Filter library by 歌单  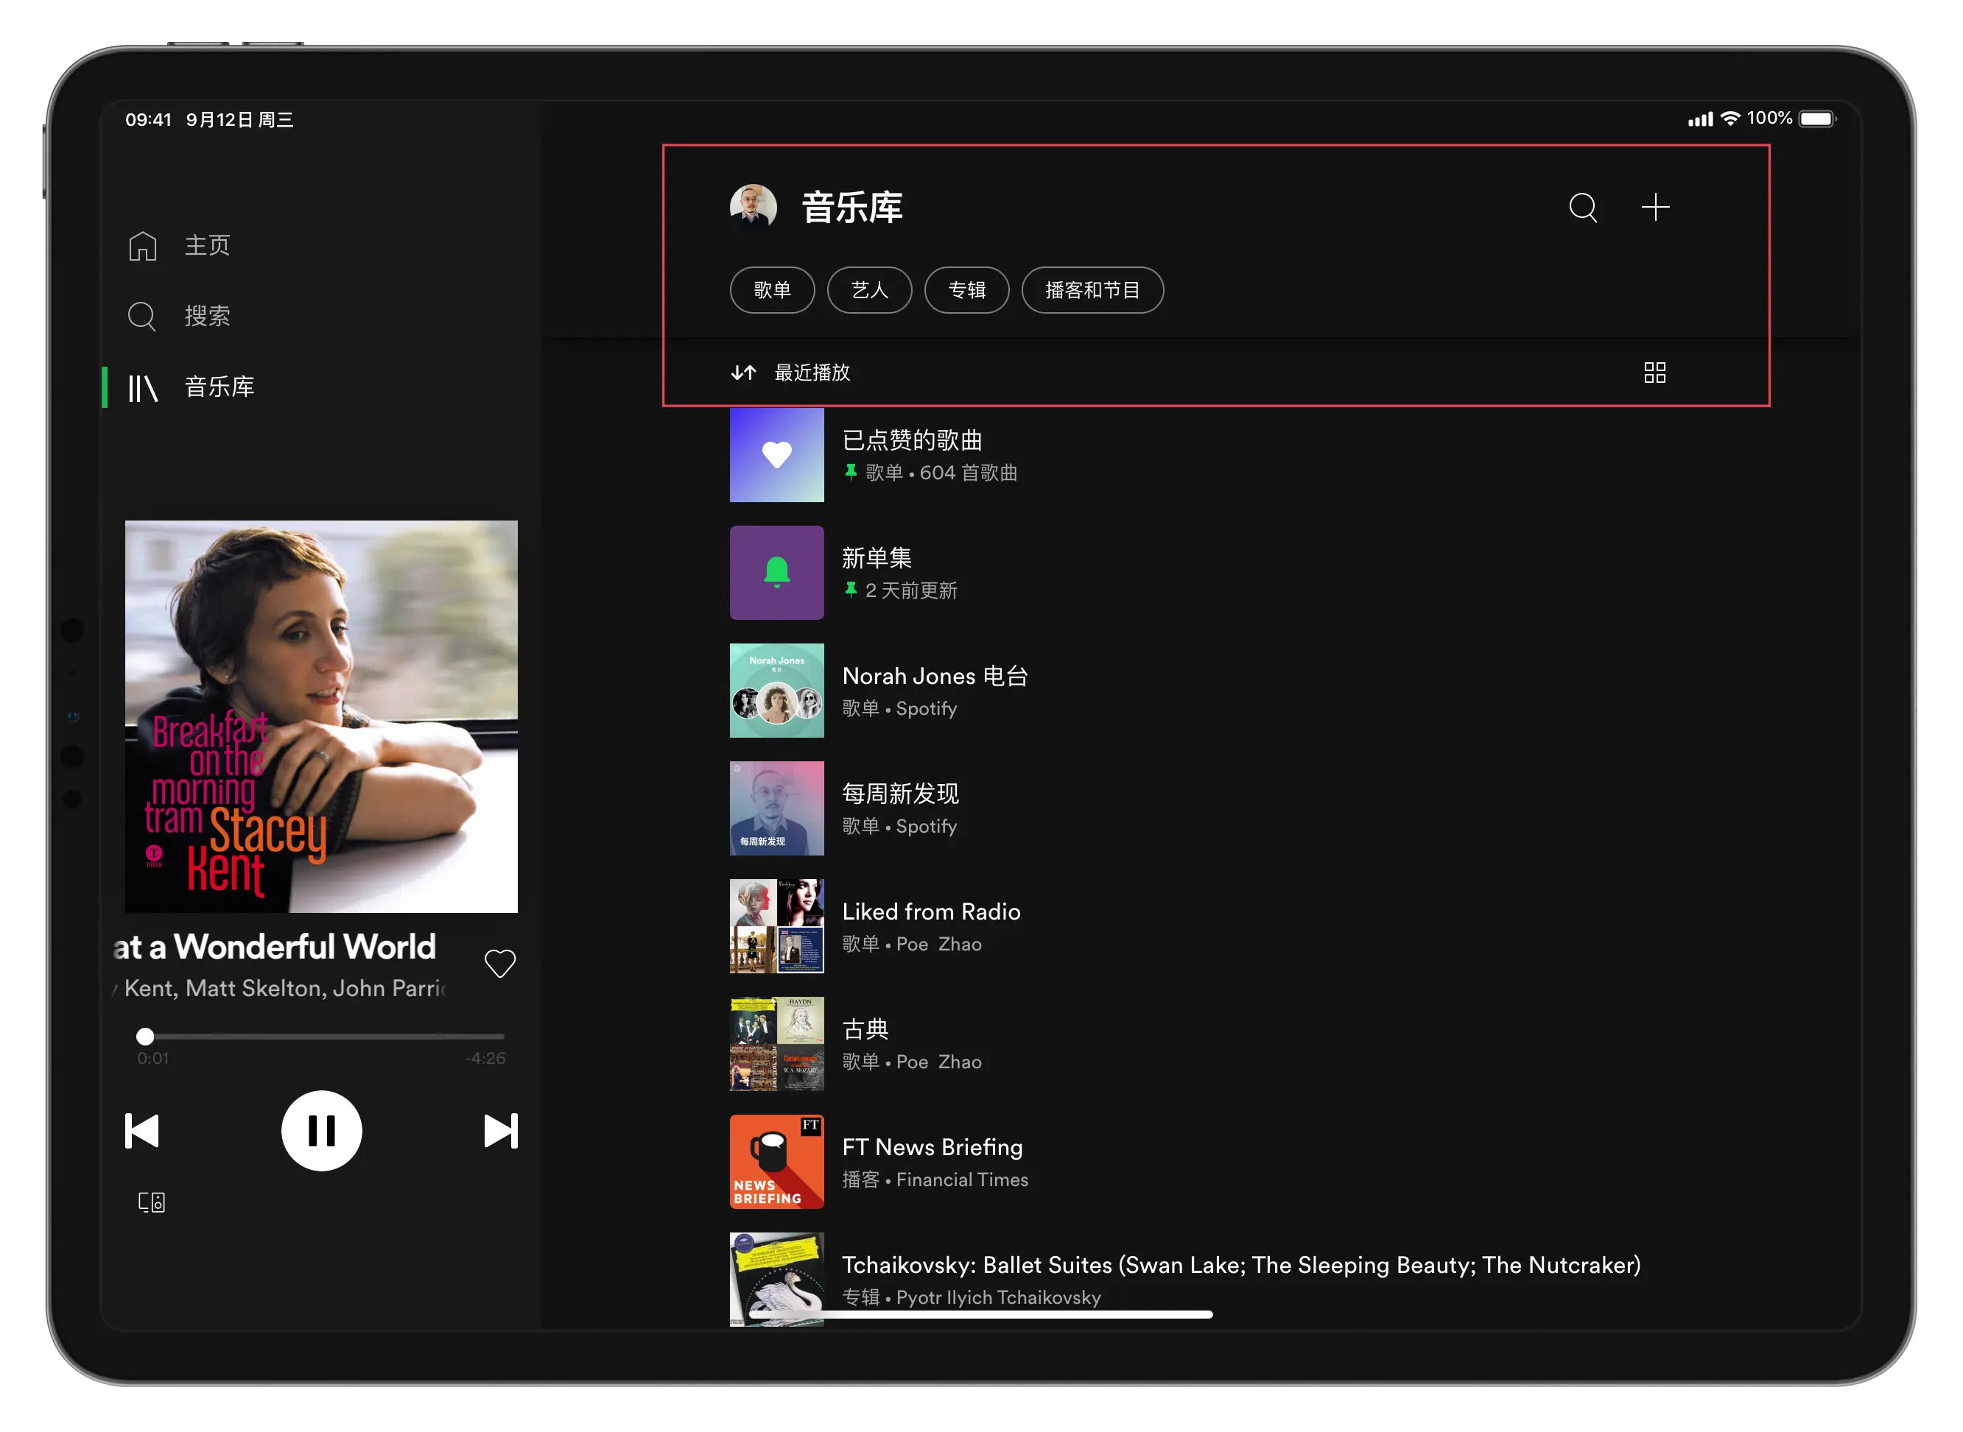pyautogui.click(x=772, y=290)
